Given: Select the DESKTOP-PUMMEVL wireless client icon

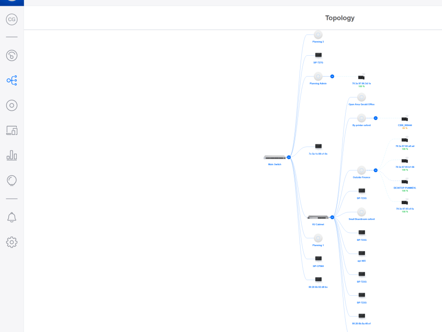Looking at the screenshot, I should (x=405, y=181).
